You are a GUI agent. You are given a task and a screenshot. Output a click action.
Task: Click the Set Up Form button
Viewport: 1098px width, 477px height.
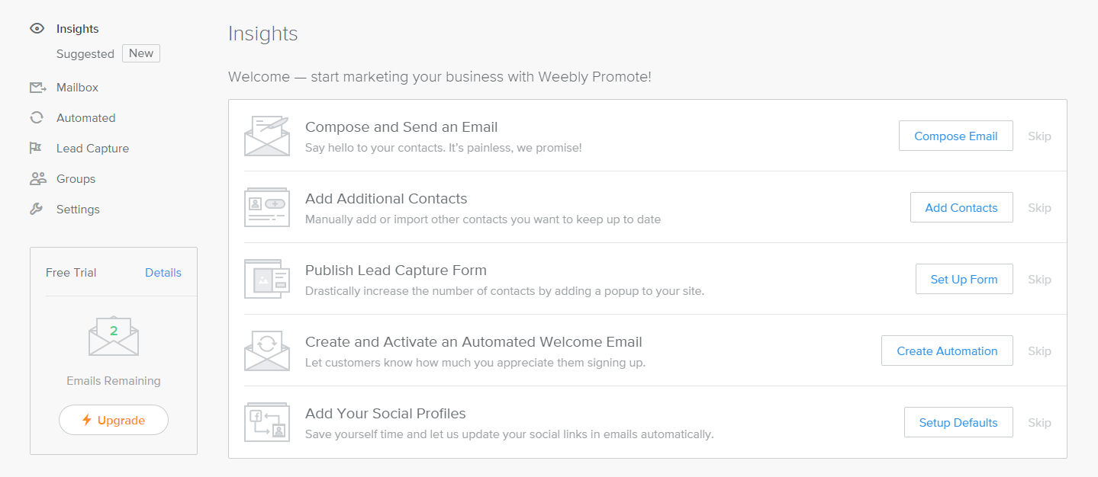point(964,279)
